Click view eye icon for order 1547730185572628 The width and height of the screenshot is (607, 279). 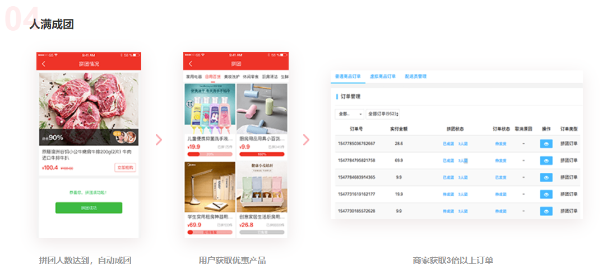coord(546,211)
